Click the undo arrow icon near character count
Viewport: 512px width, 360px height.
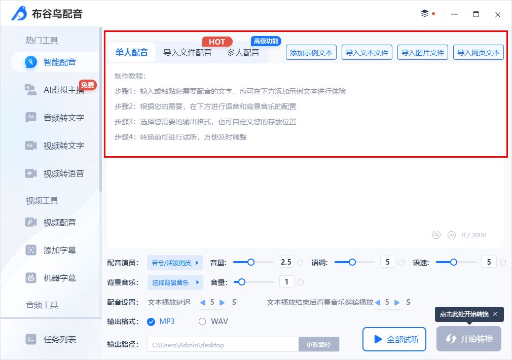436,235
